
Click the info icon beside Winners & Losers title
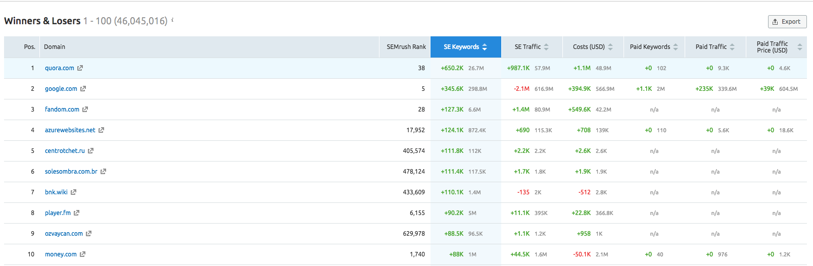[172, 20]
